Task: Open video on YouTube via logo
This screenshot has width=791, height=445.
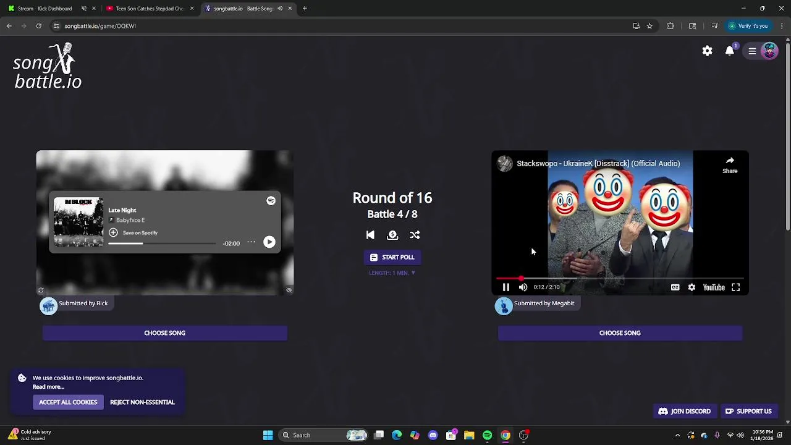Action: click(714, 287)
